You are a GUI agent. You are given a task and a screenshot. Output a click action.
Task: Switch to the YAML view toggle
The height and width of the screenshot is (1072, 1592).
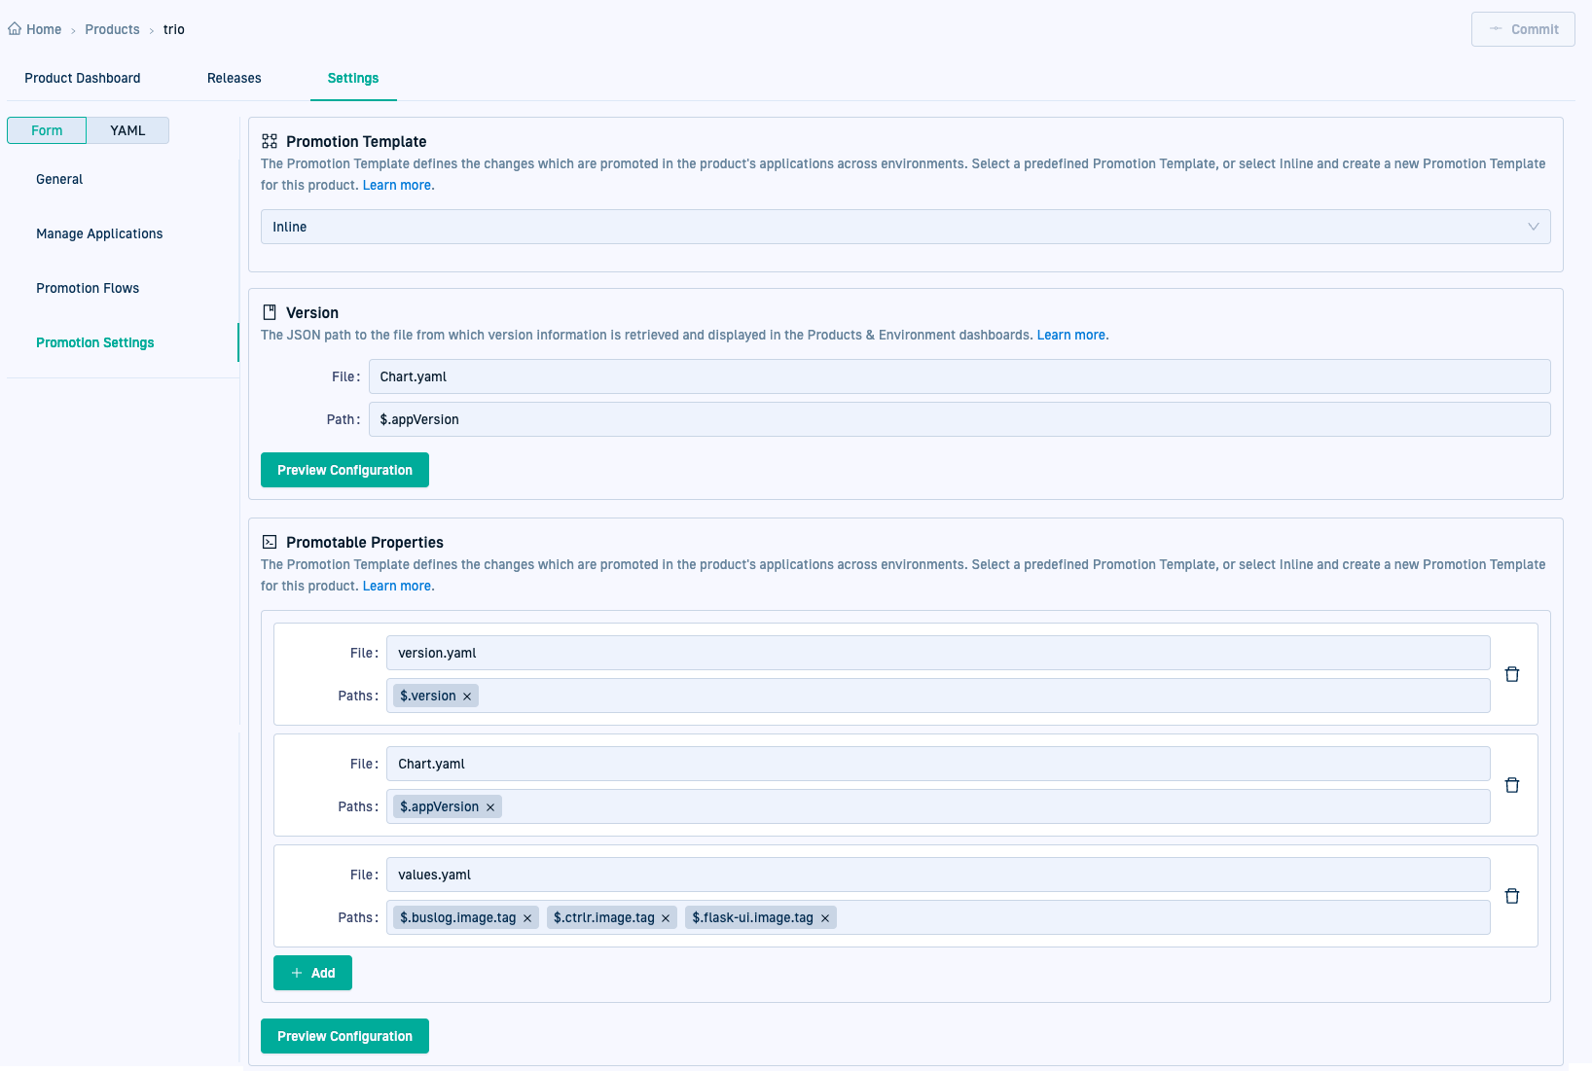pos(127,130)
